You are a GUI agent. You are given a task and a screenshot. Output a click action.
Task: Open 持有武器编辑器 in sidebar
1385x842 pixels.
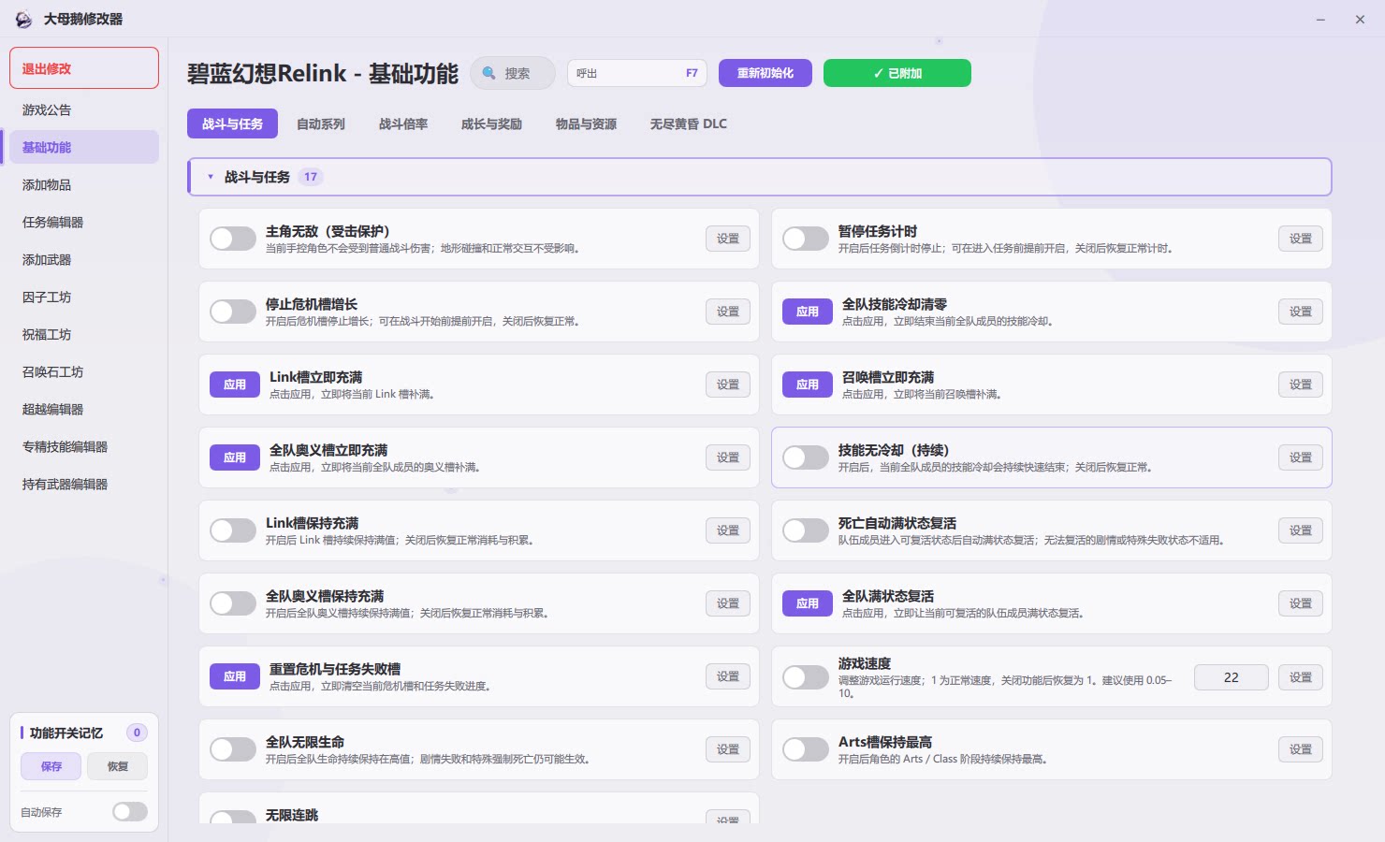point(84,484)
